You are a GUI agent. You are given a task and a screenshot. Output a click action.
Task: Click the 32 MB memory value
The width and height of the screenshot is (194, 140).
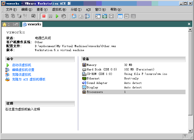point(128,65)
